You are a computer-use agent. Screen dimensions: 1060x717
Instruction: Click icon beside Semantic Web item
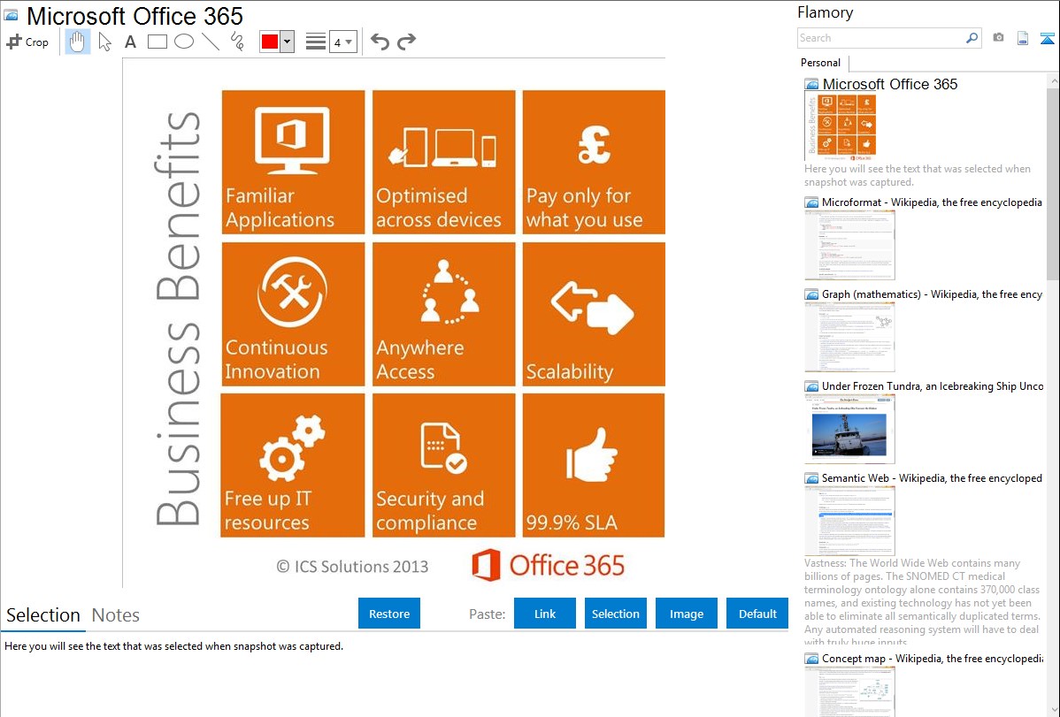pyautogui.click(x=812, y=478)
